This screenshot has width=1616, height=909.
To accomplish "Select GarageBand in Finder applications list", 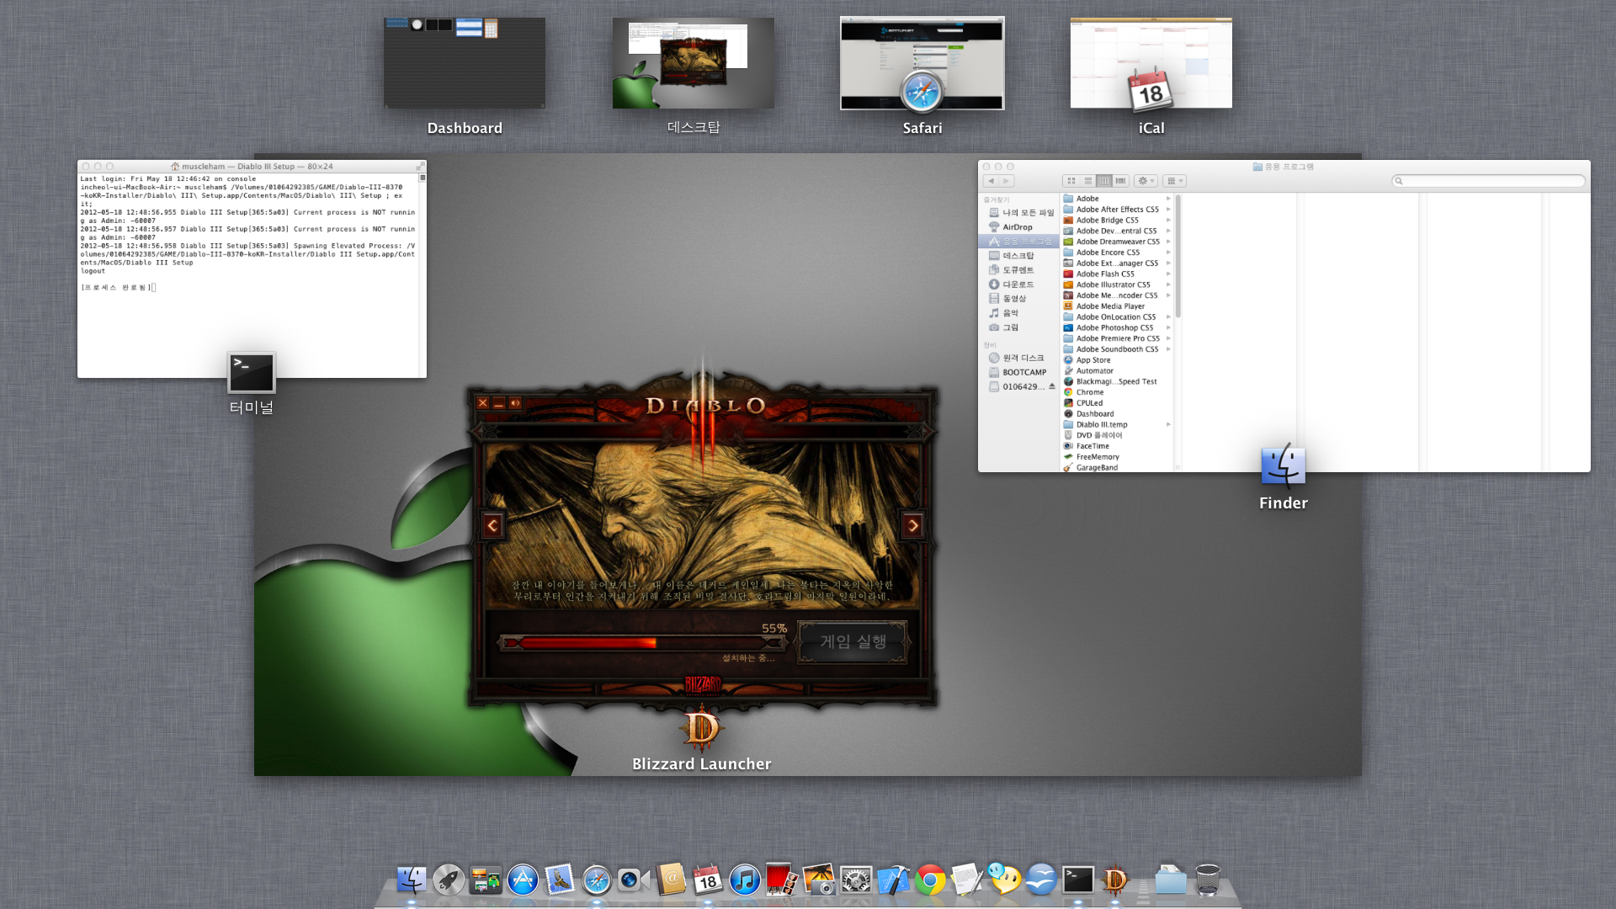I will (x=1117, y=468).
